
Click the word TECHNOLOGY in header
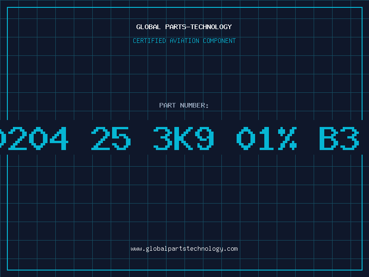click(x=211, y=27)
